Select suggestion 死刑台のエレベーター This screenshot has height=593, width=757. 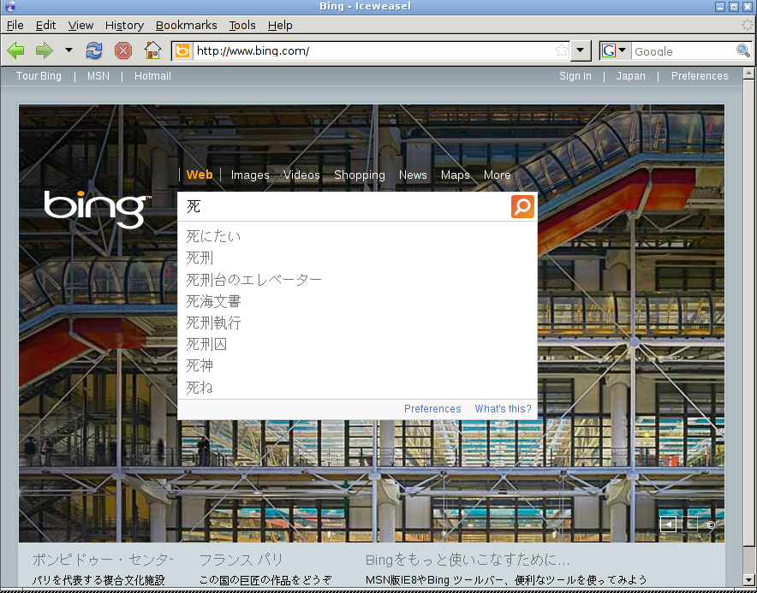357,279
